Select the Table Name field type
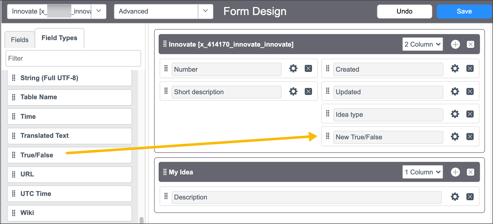The height and width of the screenshot is (224, 493). point(70,97)
